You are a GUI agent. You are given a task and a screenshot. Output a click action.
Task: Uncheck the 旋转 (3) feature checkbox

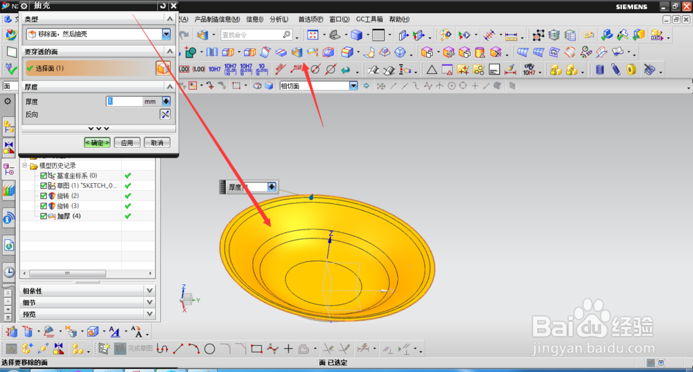43,206
